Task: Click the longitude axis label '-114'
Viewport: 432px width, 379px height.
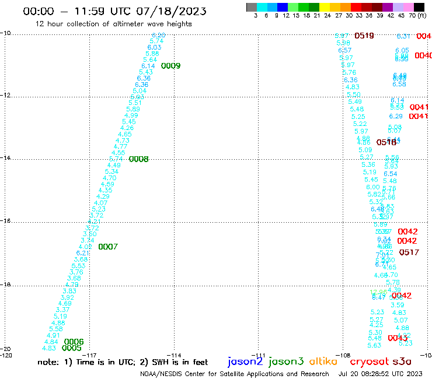Action: click(174, 355)
